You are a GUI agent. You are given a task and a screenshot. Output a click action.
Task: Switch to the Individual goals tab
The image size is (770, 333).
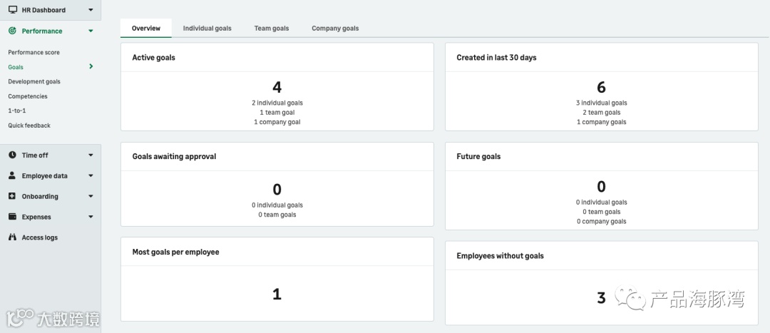tap(207, 29)
